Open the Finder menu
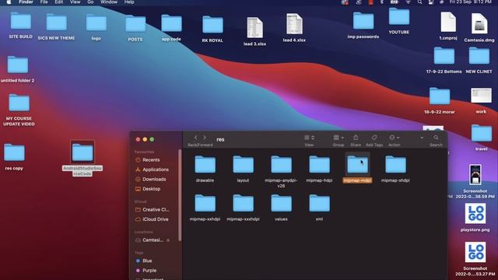This screenshot has height=280, width=498. coord(26,2)
